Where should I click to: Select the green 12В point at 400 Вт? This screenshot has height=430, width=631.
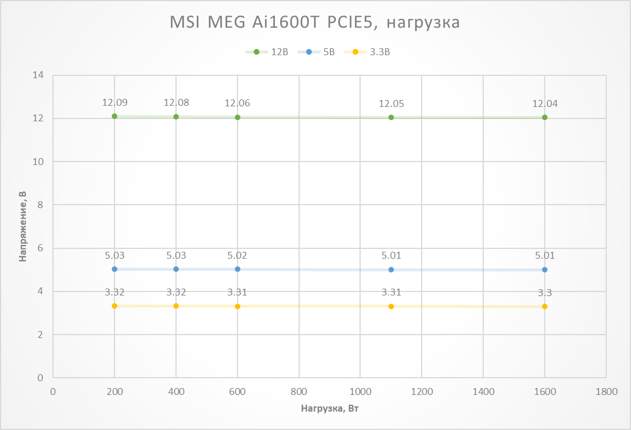[x=176, y=117]
